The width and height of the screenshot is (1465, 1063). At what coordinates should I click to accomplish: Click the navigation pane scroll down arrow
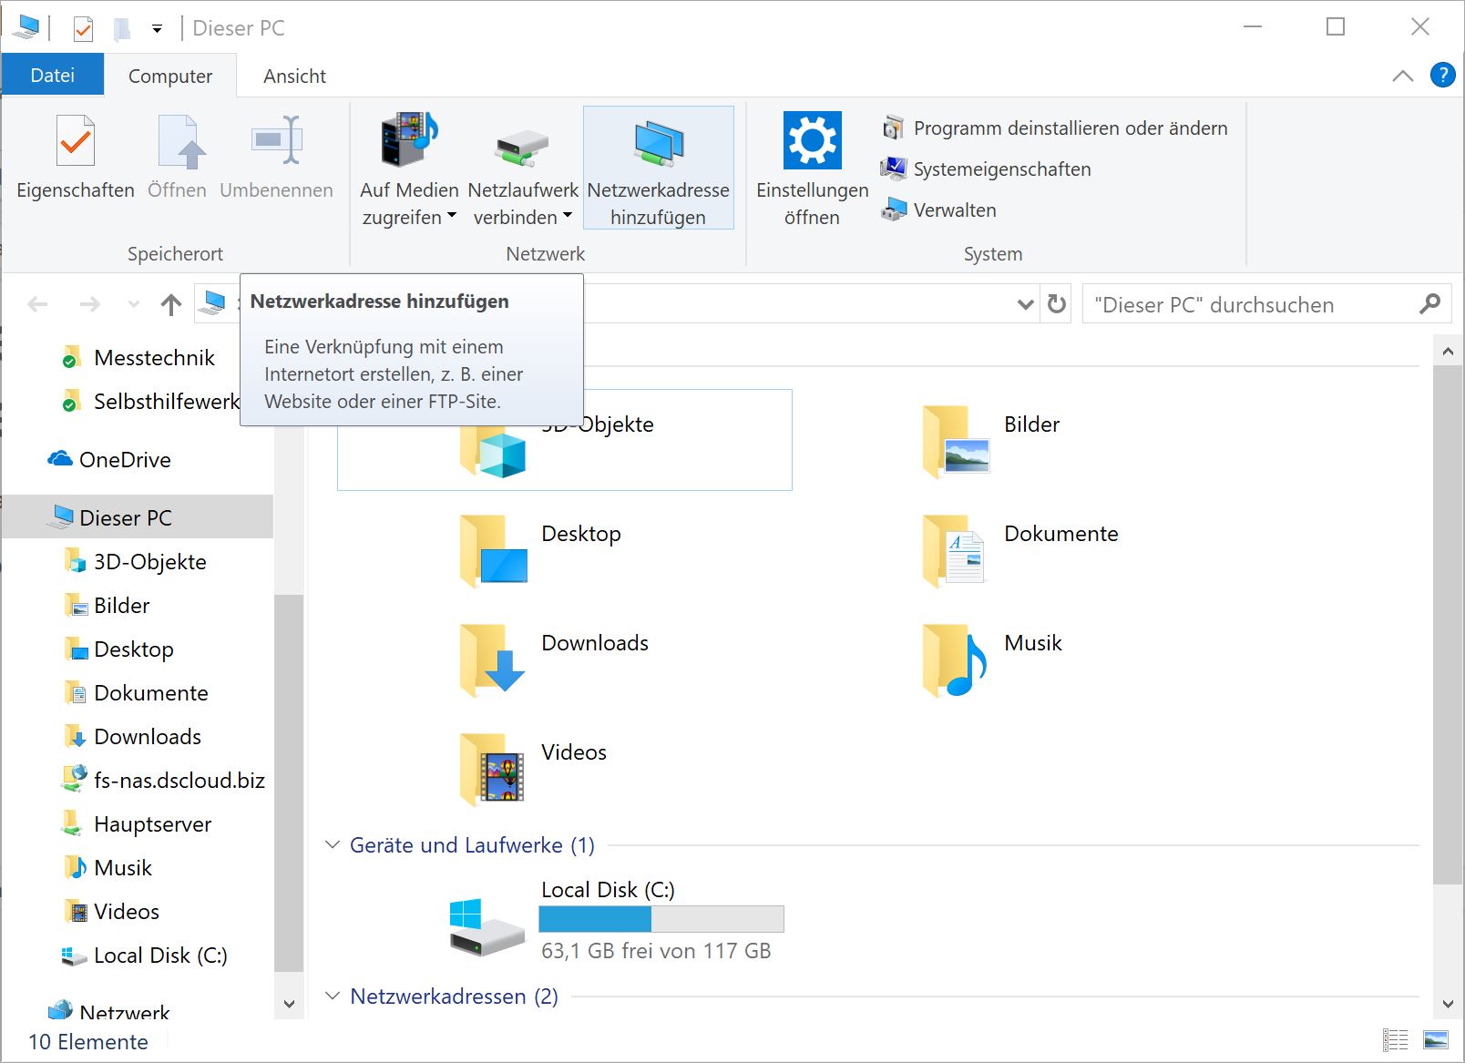click(289, 1004)
